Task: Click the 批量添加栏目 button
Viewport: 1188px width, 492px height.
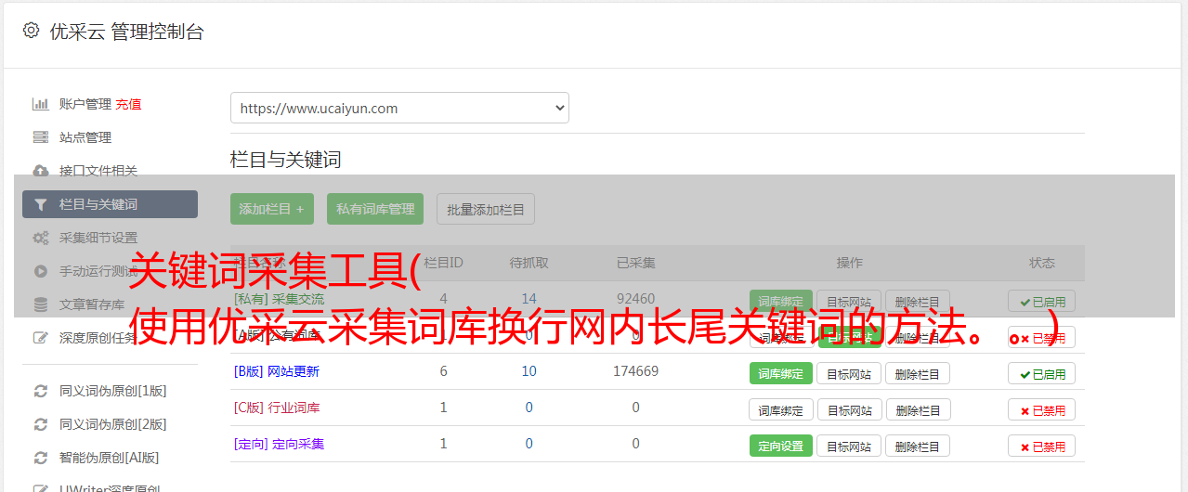Action: pyautogui.click(x=486, y=209)
